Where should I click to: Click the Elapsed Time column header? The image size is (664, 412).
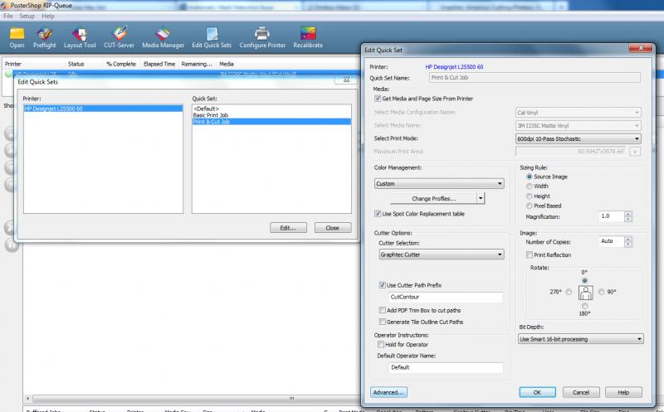tap(159, 64)
